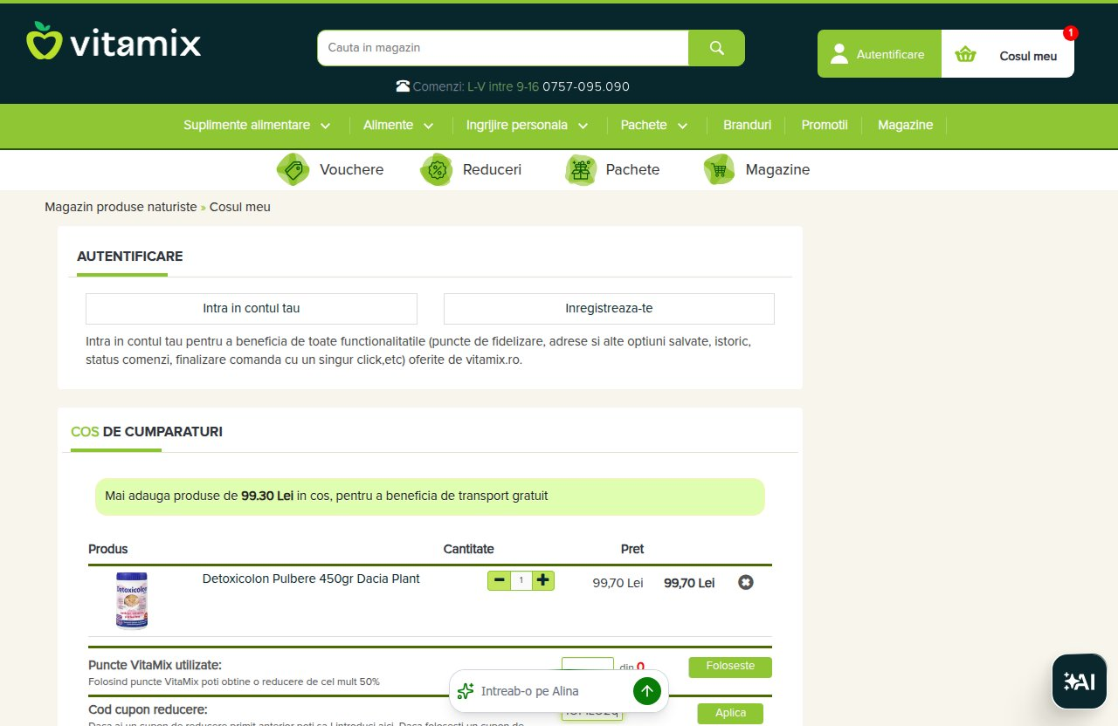Remove Detoxicolon from the cart

point(746,582)
